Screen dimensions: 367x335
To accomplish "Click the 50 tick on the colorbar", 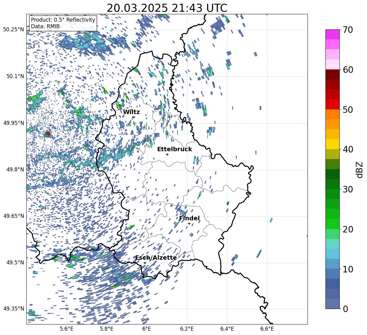I will point(348,109).
